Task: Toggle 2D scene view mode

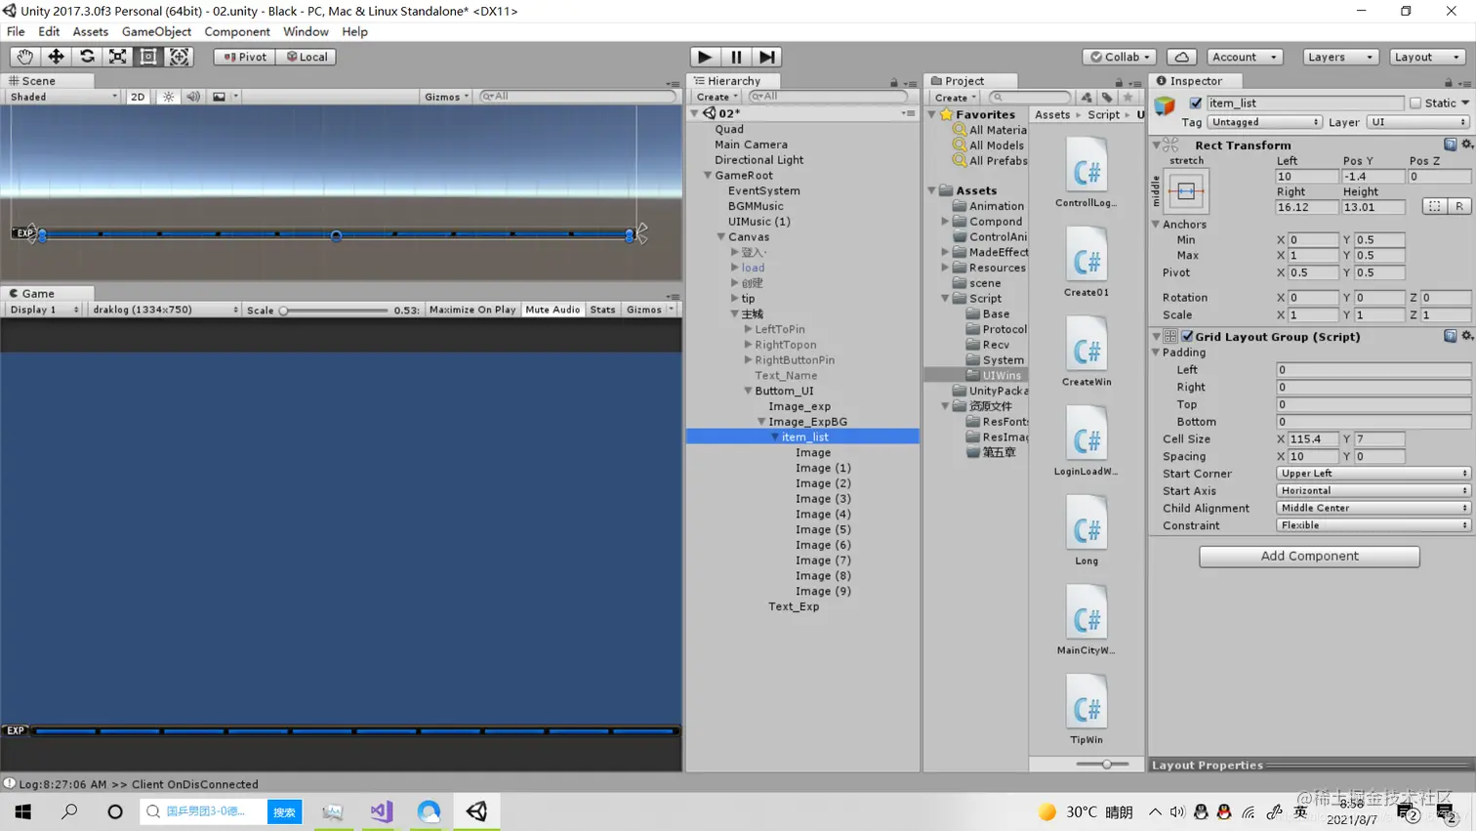Action: point(138,97)
